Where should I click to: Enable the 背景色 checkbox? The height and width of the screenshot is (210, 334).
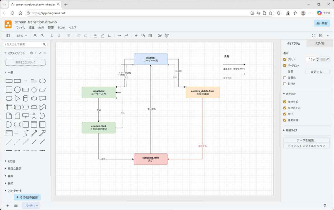tap(285, 78)
